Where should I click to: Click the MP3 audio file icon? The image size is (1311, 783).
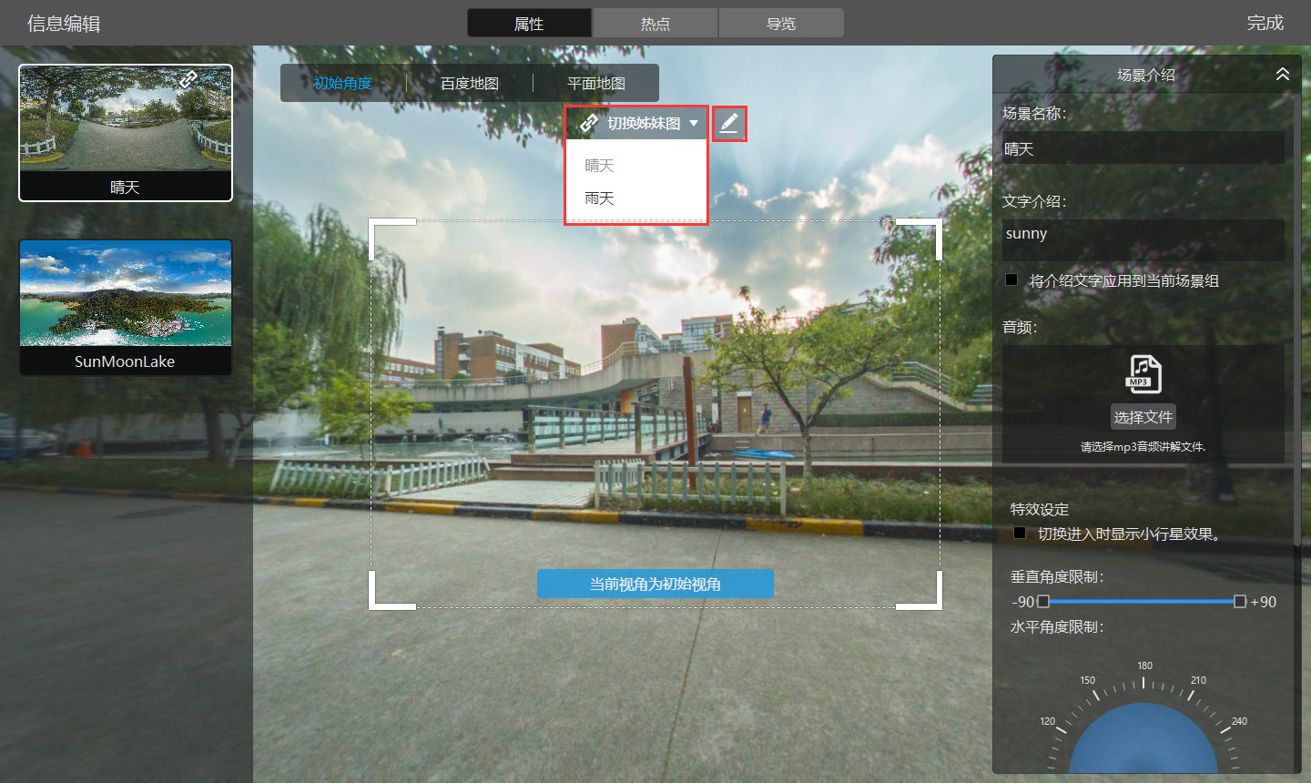pos(1143,374)
